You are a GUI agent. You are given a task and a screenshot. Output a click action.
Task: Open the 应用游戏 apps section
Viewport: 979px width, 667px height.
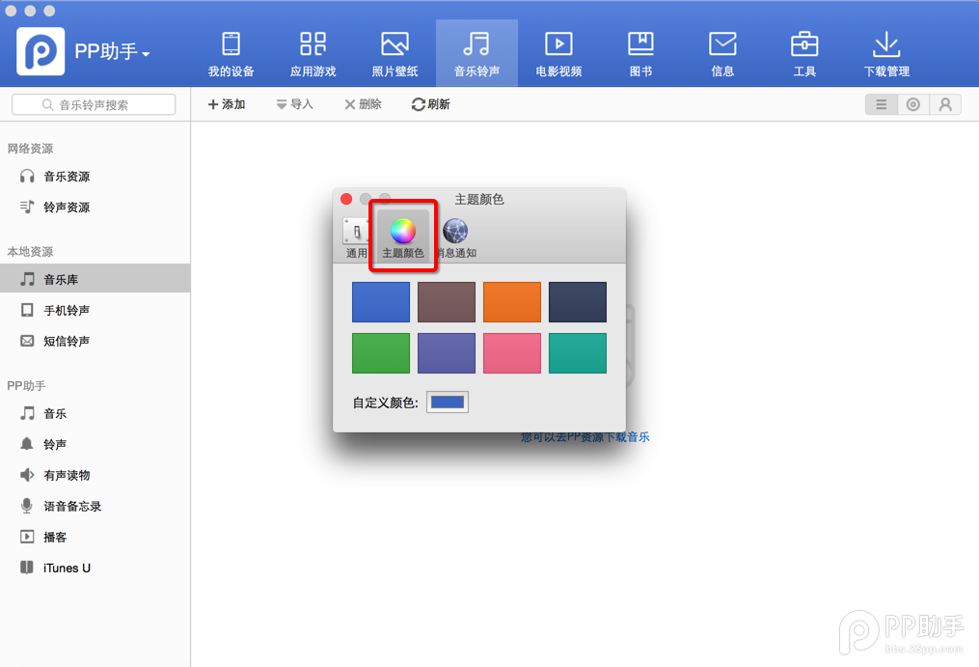coord(313,54)
